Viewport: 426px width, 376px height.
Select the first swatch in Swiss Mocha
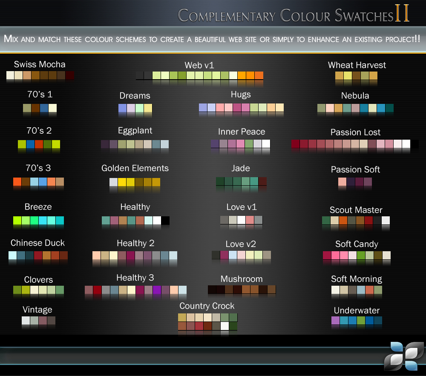(9, 75)
